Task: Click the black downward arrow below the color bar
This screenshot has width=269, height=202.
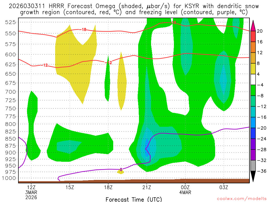Action: (x=253, y=176)
